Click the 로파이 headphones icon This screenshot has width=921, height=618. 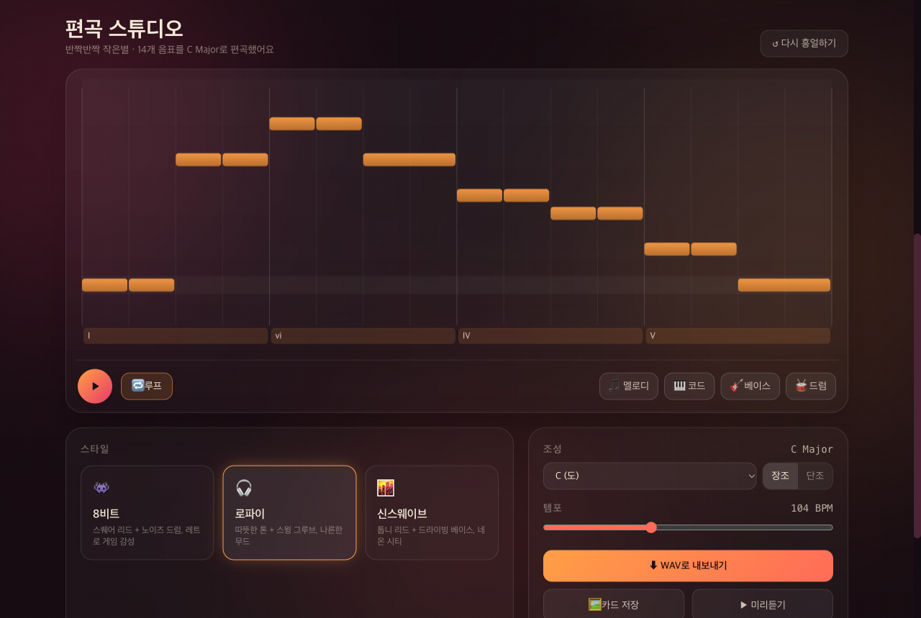pyautogui.click(x=244, y=488)
